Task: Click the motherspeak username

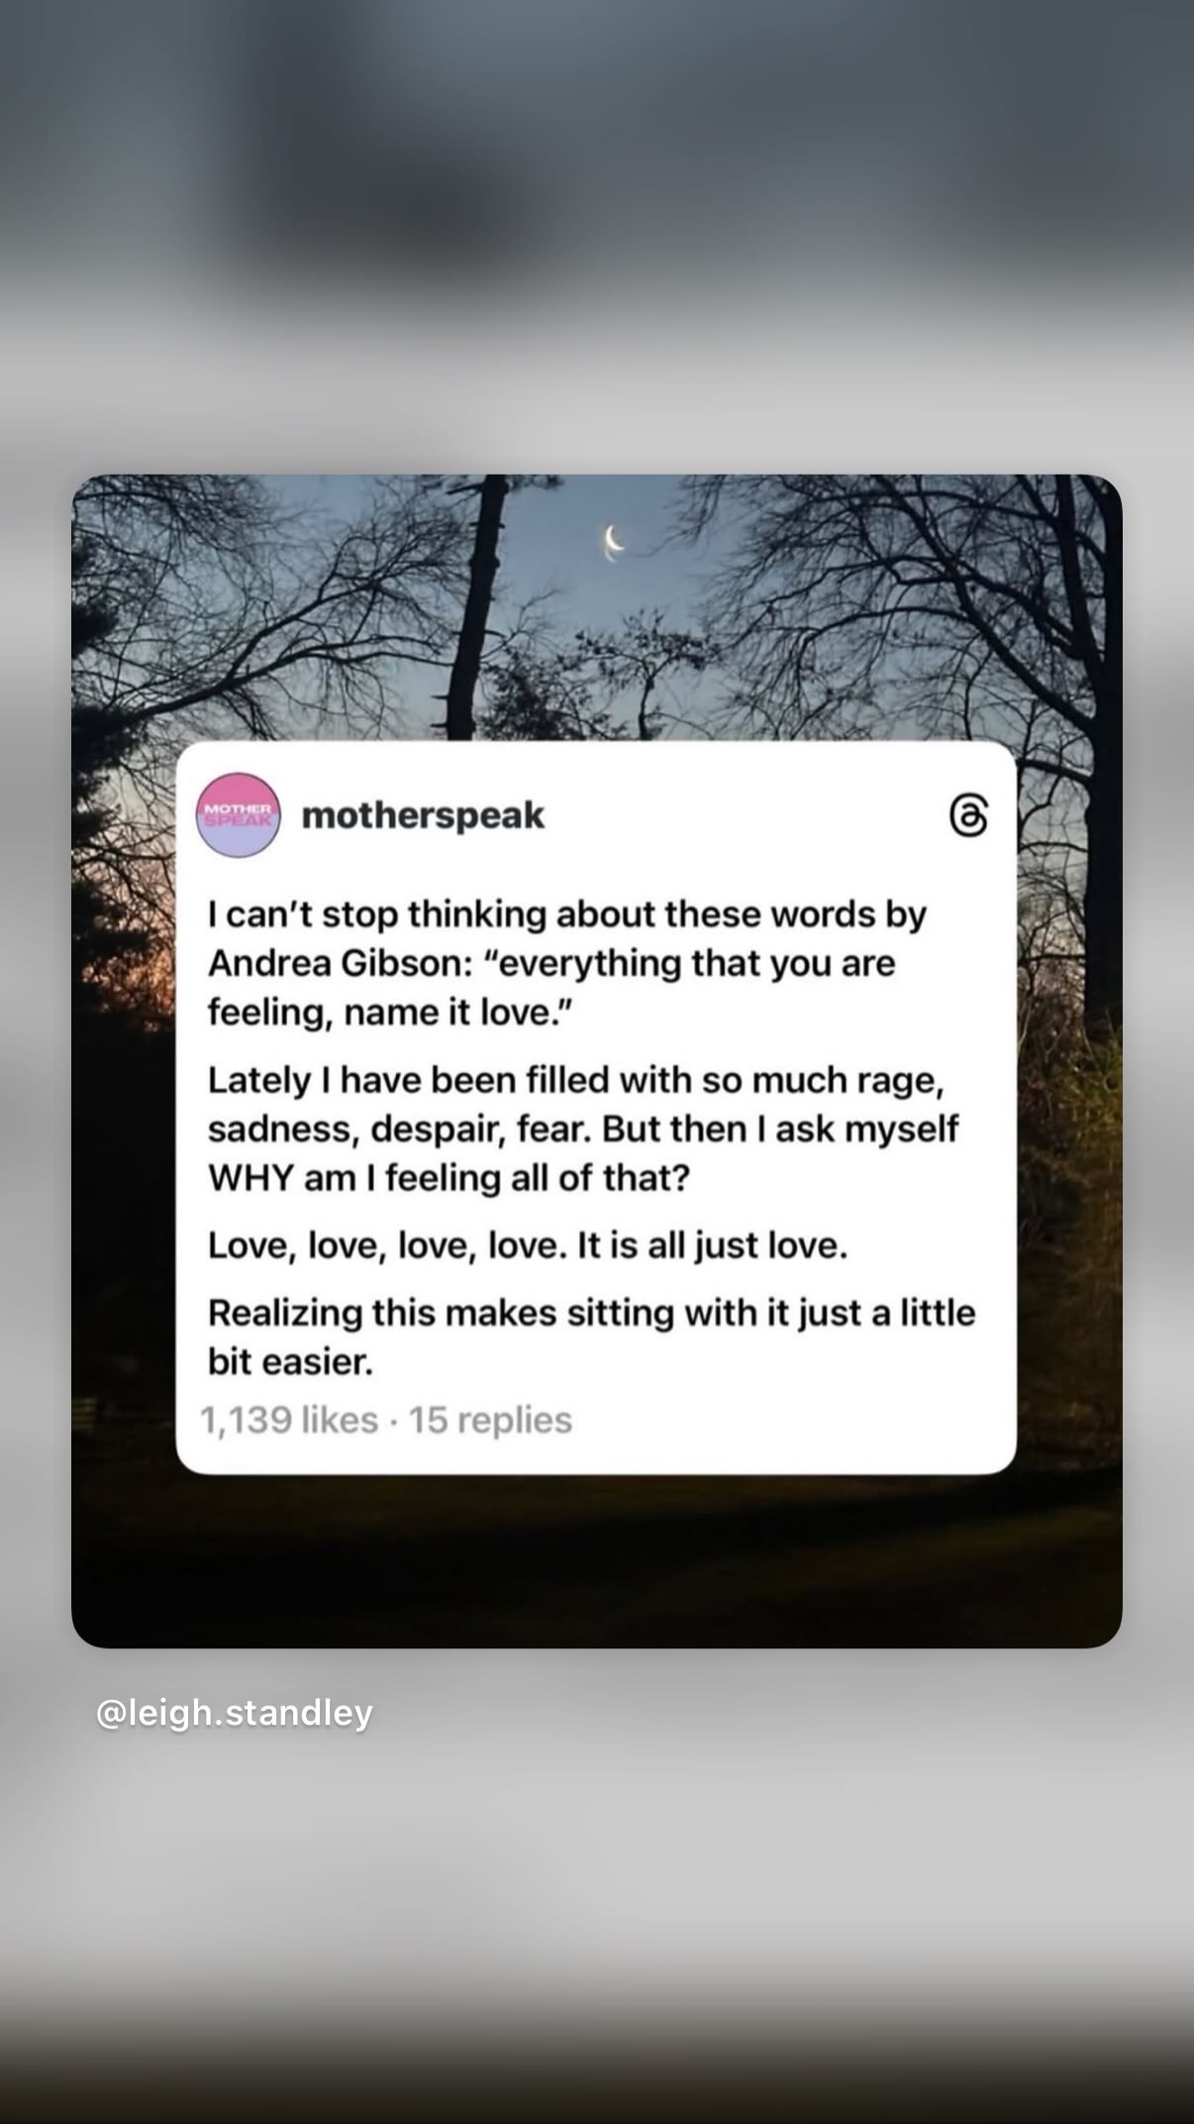Action: point(423,815)
